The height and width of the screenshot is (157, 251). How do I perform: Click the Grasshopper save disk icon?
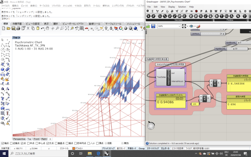[x=153, y=26]
